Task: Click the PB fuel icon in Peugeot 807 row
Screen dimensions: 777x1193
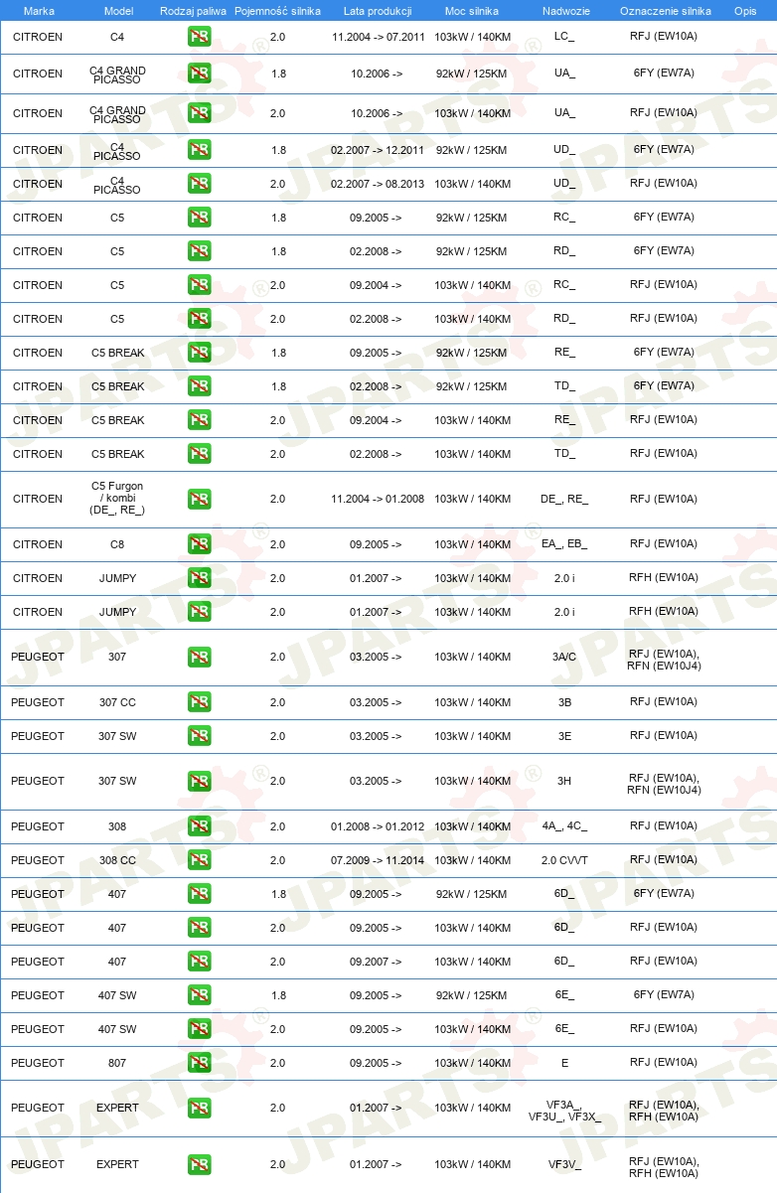Action: [x=200, y=1063]
